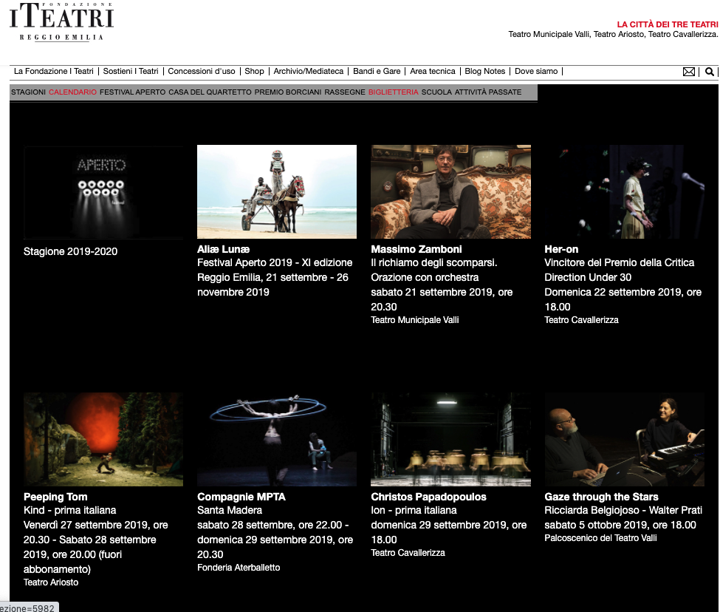Open the Shop menu item
This screenshot has width=720, height=612.
254,71
